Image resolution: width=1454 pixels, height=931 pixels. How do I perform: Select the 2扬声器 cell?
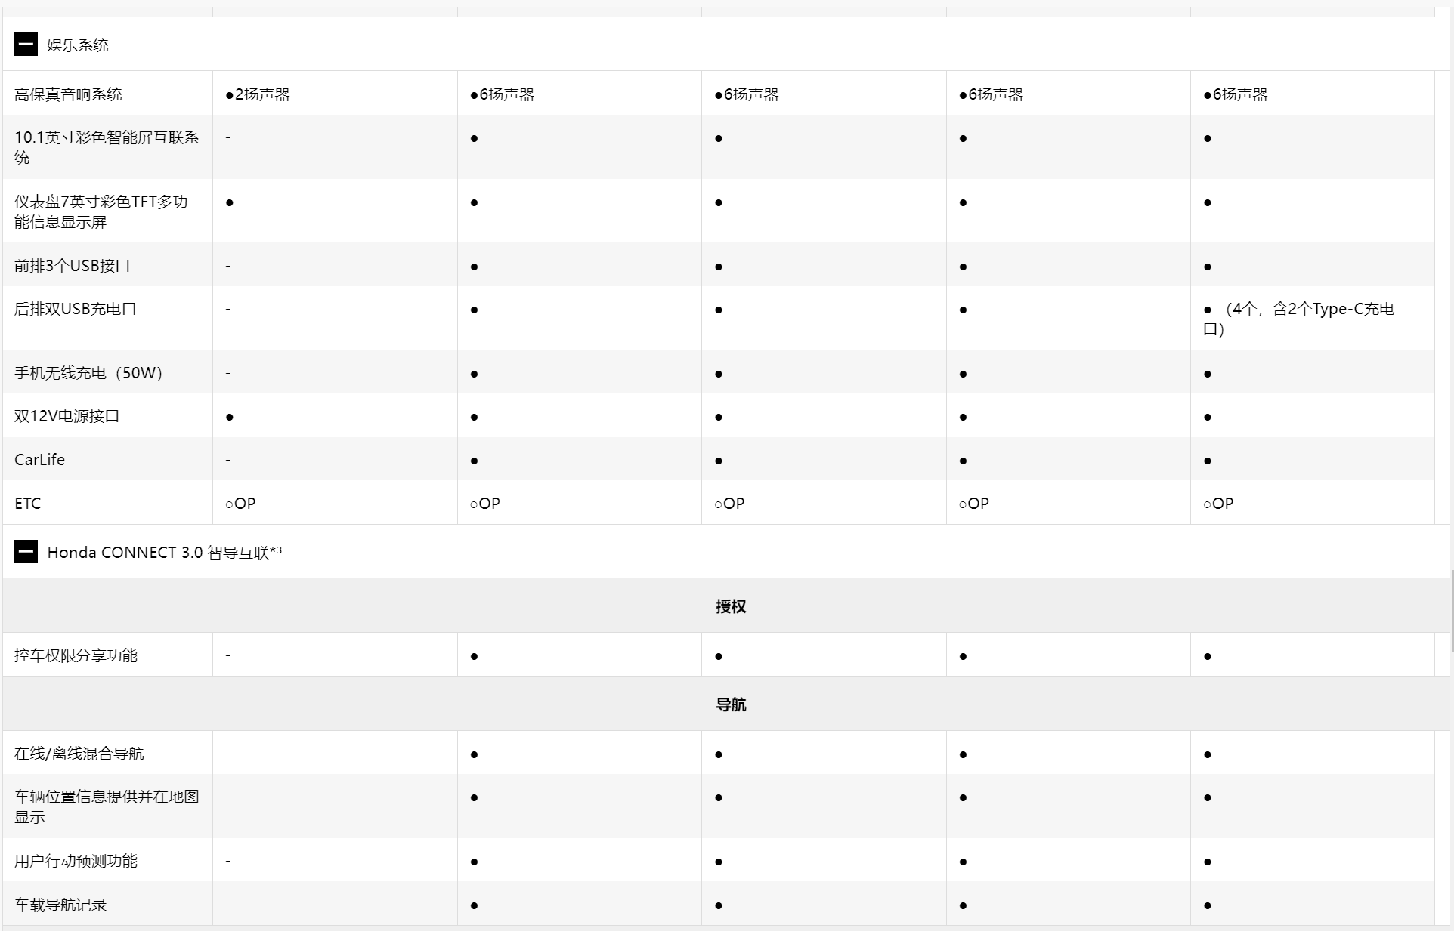pyautogui.click(x=258, y=94)
